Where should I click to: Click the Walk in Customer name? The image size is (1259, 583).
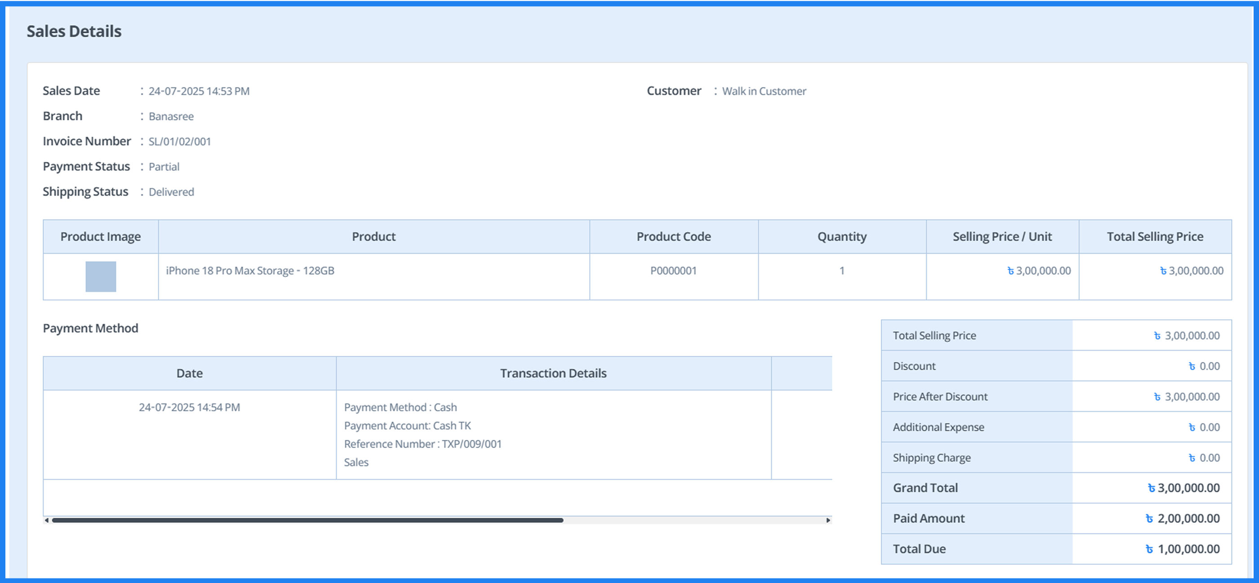click(763, 90)
